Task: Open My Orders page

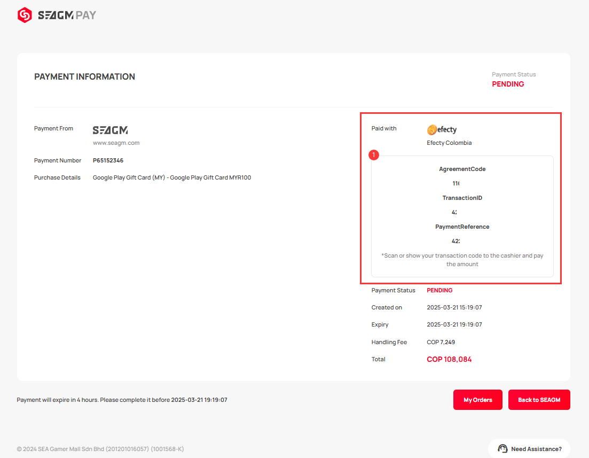Action: [x=477, y=400]
